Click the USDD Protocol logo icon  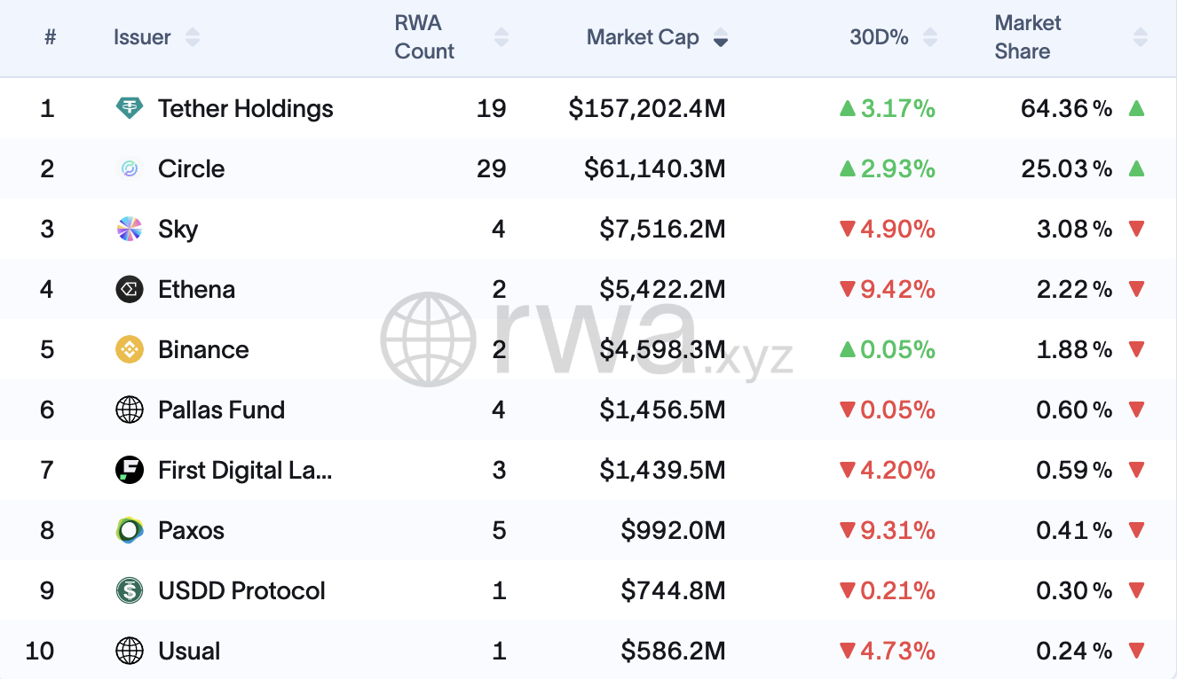point(130,590)
